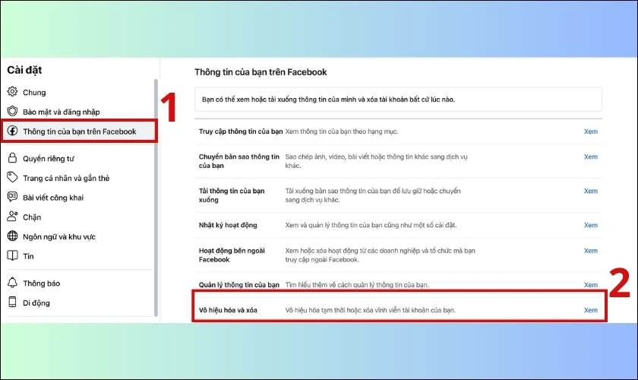Click Xem for Quản lý thông tin của bạn
The height and width of the screenshot is (380, 638).
pyautogui.click(x=591, y=285)
